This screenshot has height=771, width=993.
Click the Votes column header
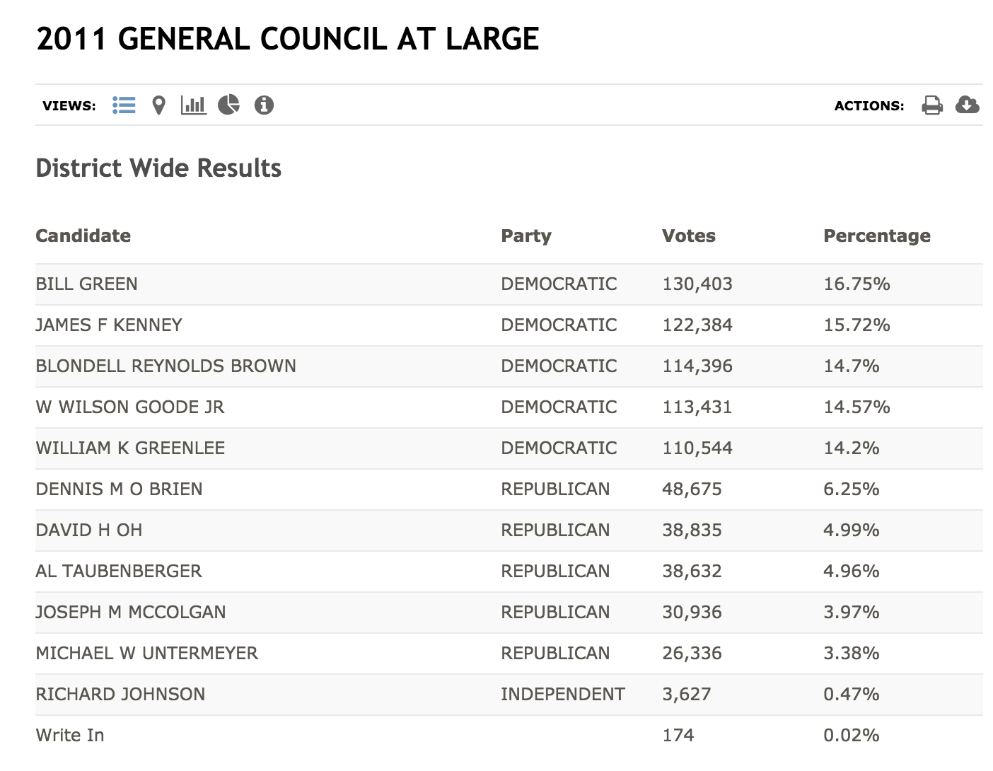689,236
